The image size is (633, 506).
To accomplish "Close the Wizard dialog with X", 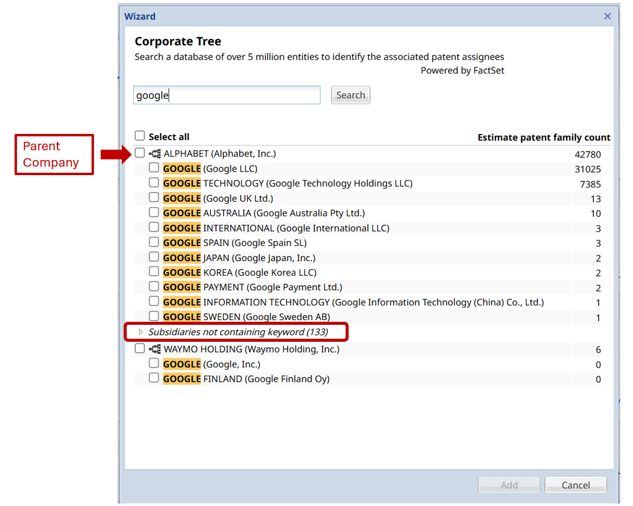I will coord(607,16).
